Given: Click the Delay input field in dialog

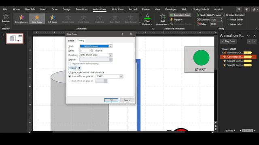Looking at the screenshot, I should pyautogui.click(x=85, y=51).
